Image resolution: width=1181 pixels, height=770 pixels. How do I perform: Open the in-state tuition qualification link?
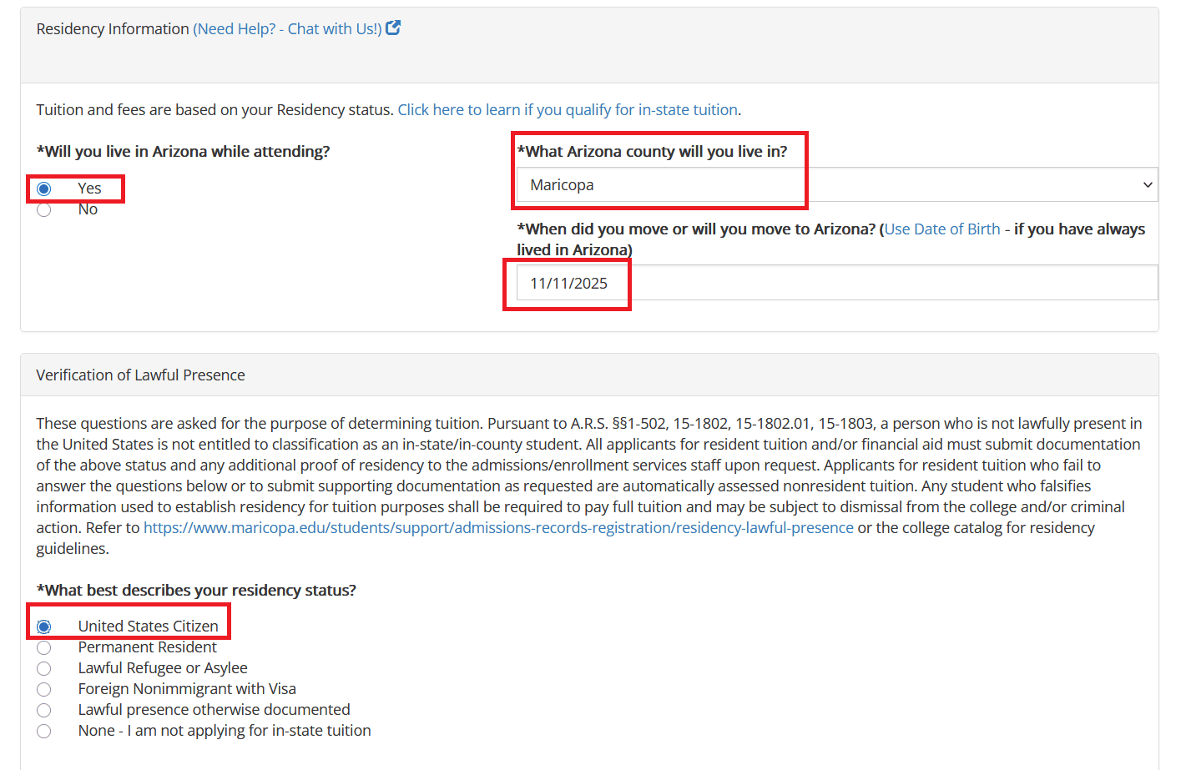568,110
